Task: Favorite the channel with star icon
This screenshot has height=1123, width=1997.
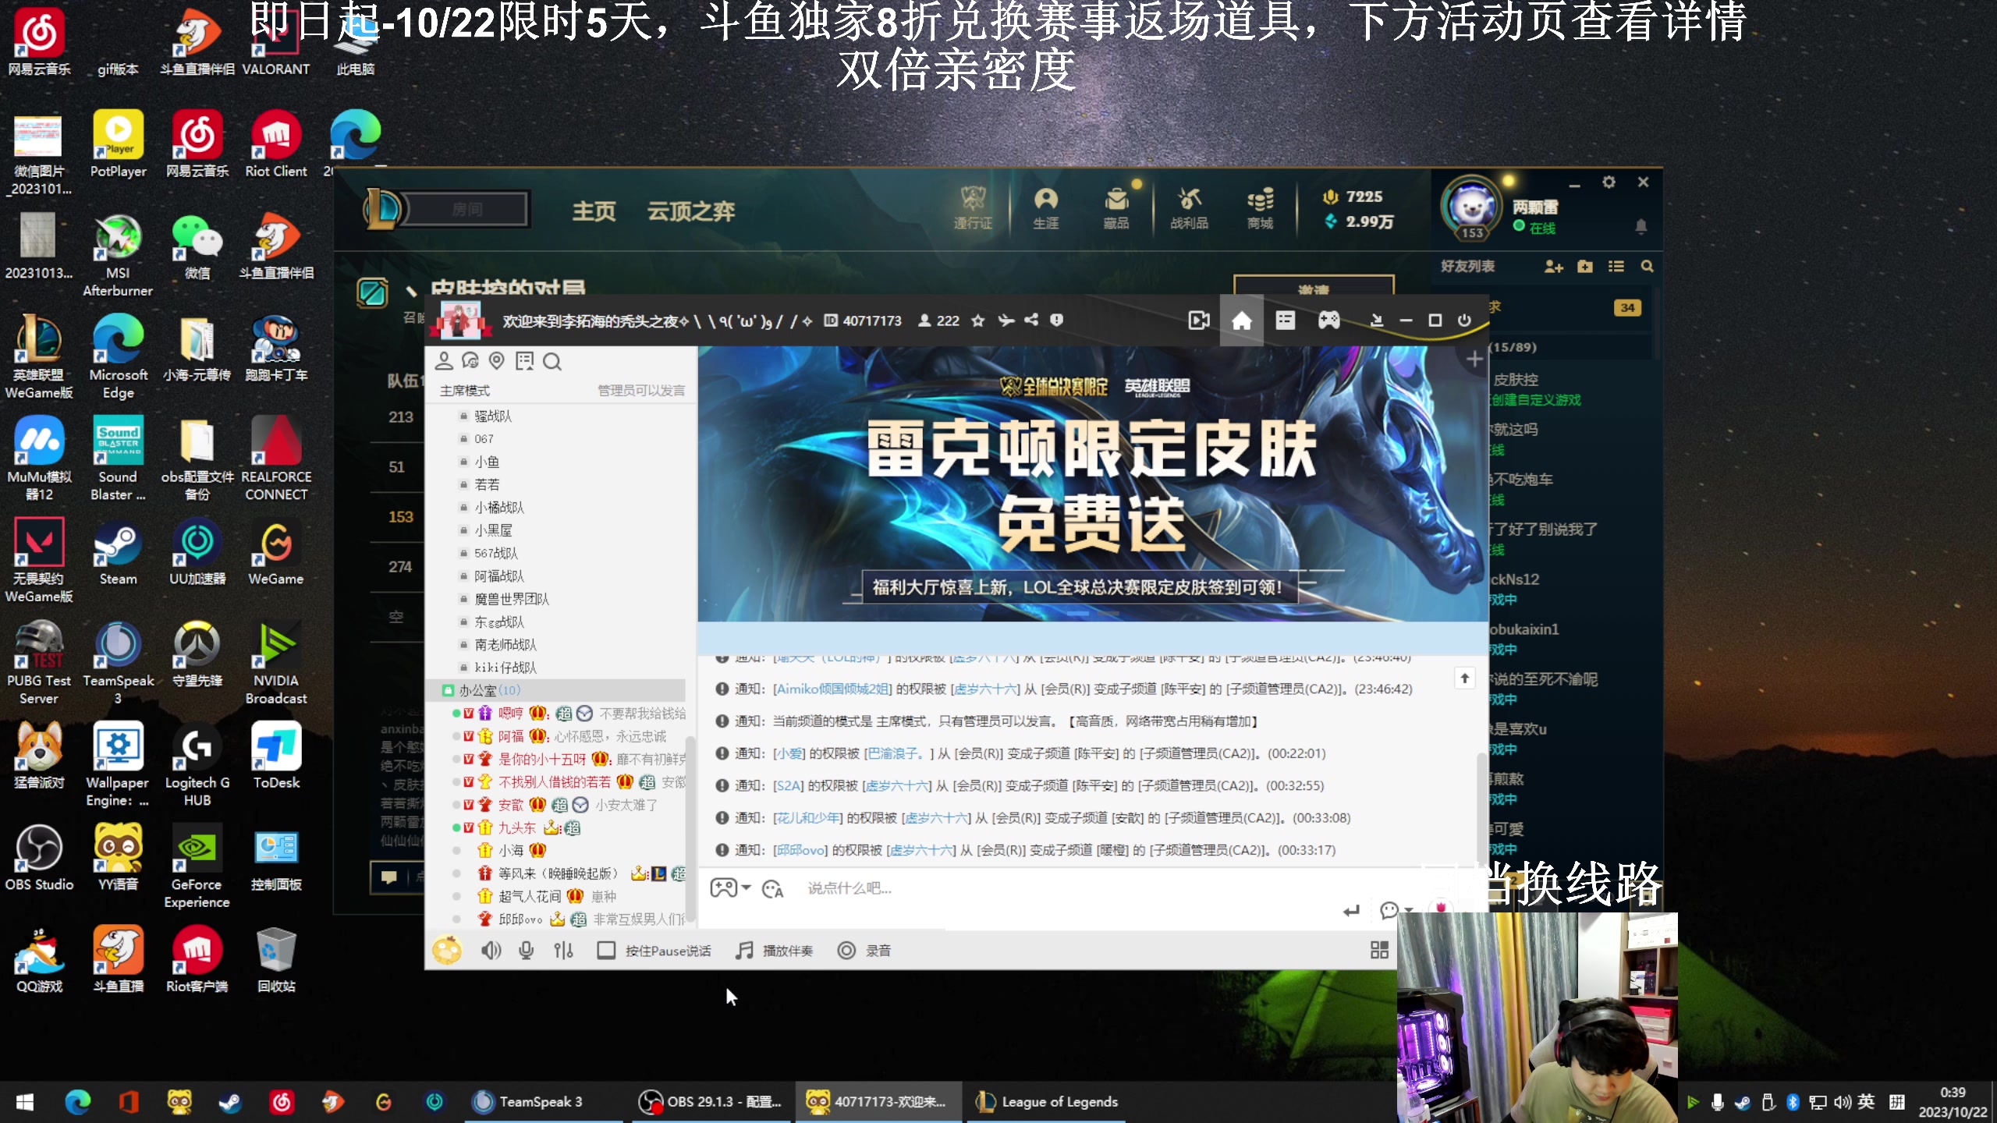Action: click(977, 321)
